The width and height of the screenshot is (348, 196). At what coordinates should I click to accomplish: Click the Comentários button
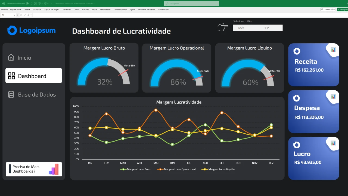[x=328, y=10]
